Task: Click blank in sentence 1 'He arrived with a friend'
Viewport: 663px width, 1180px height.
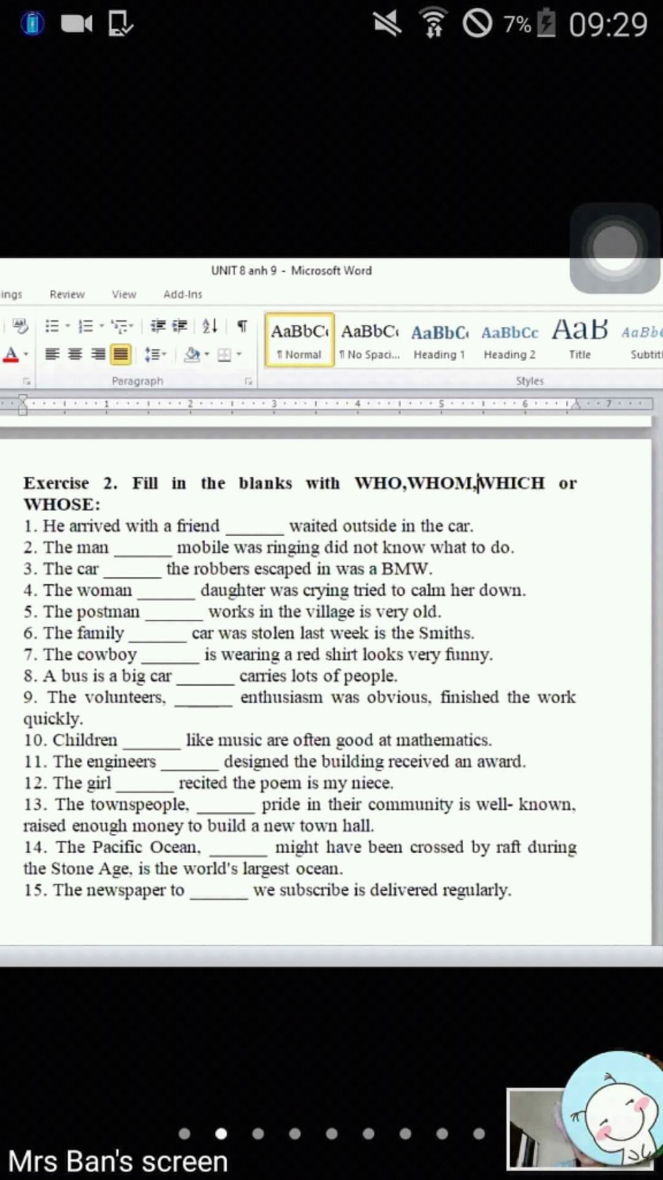Action: coord(254,527)
